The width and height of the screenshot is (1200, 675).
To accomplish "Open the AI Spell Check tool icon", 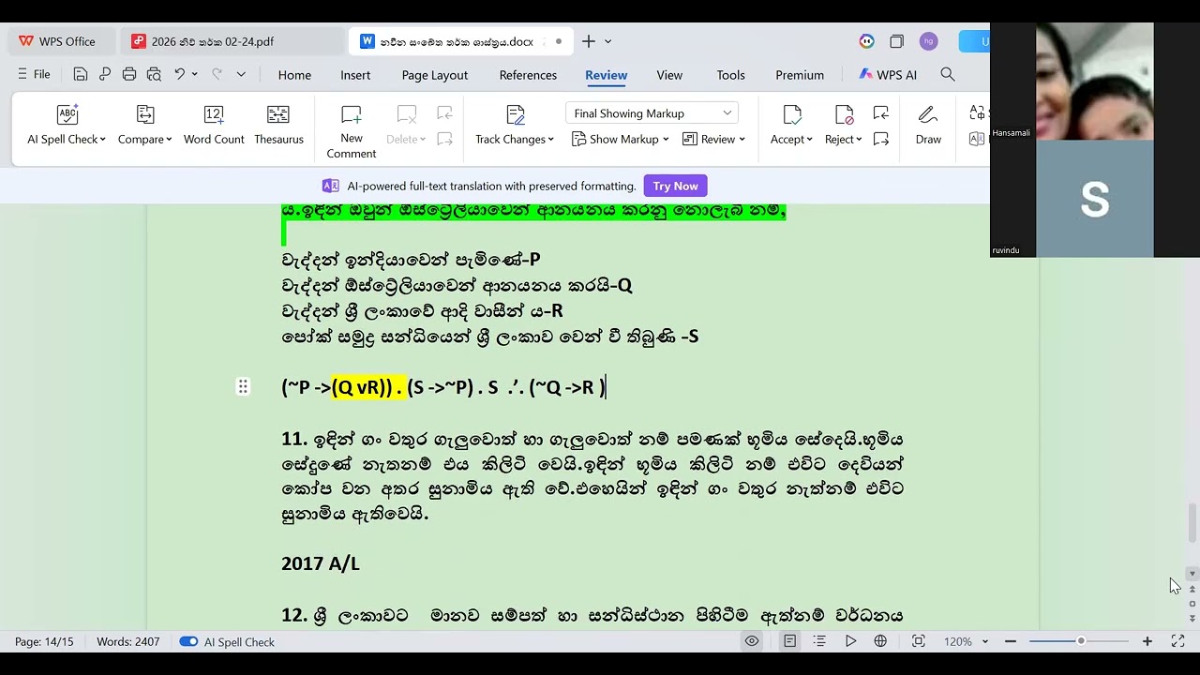I will pos(67,115).
